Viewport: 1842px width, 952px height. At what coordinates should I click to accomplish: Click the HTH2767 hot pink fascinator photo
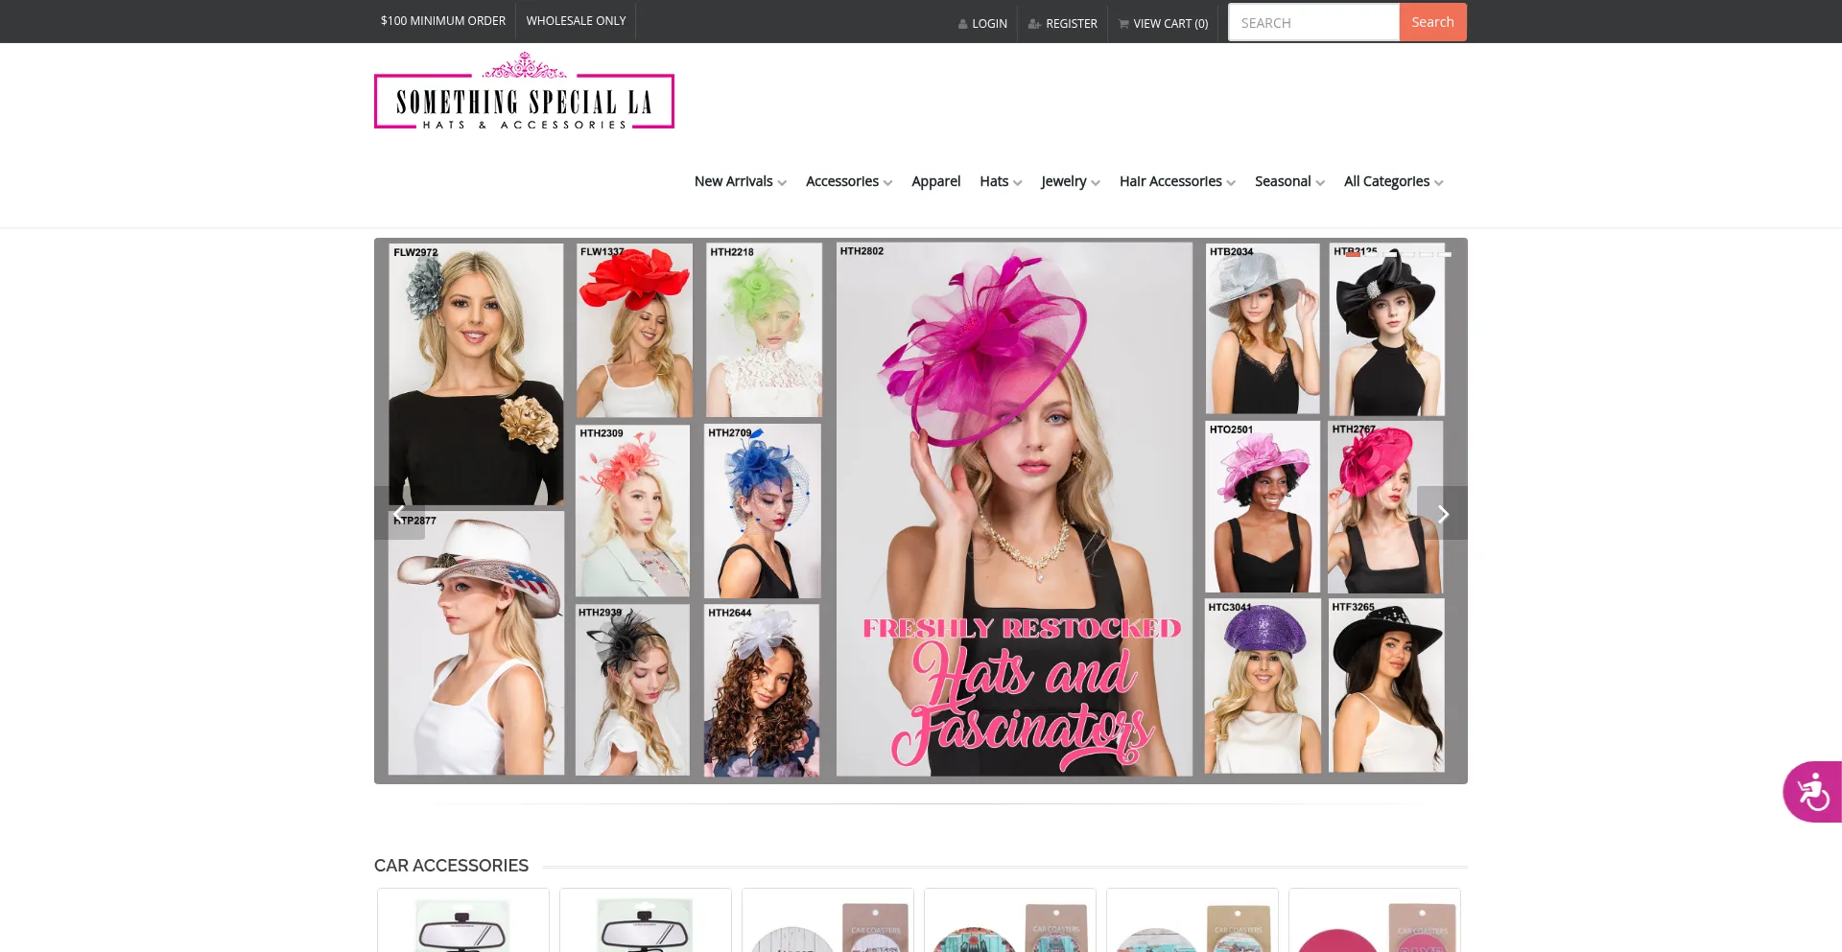click(1385, 507)
